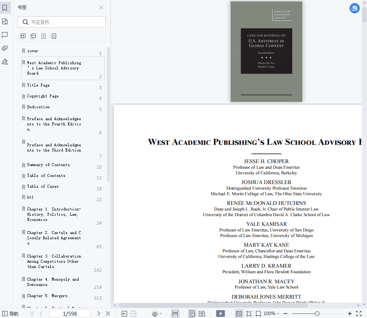Select single page view

(x=192, y=314)
